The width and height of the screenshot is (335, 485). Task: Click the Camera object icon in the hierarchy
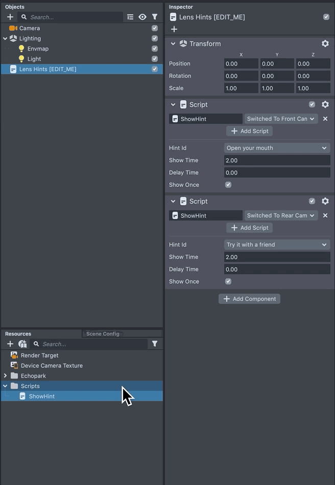[13, 28]
